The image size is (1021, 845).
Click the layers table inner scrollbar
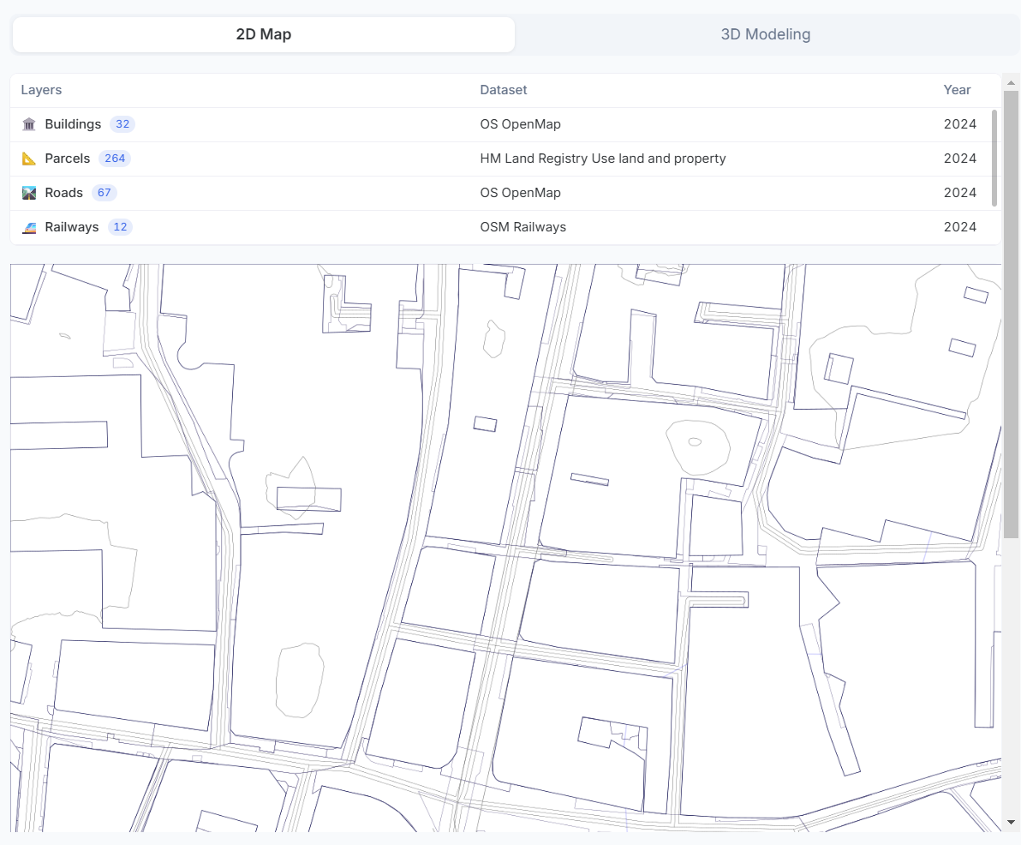[x=994, y=159]
